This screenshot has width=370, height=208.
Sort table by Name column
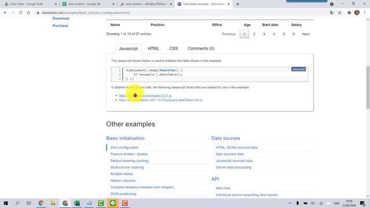click(115, 25)
